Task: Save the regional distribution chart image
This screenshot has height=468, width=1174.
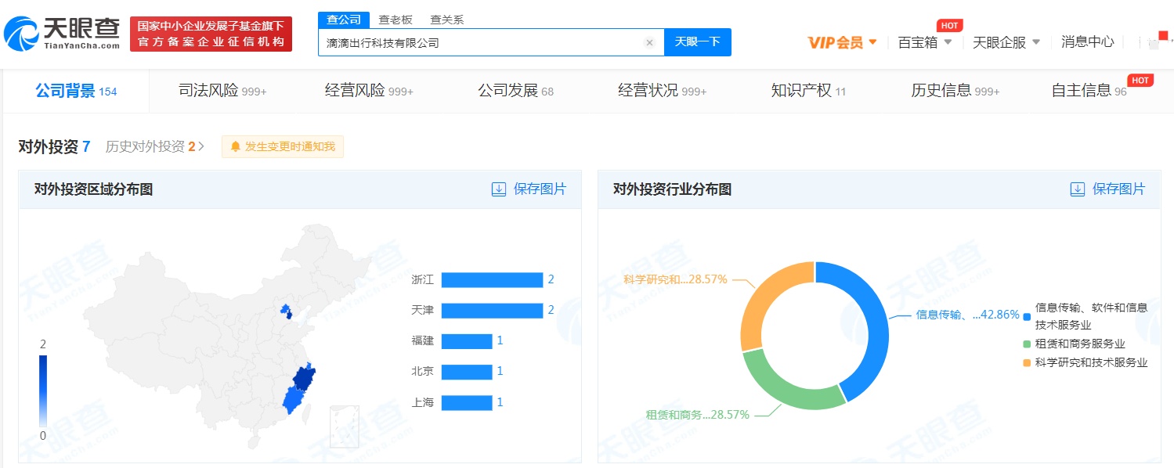Action: pyautogui.click(x=529, y=189)
